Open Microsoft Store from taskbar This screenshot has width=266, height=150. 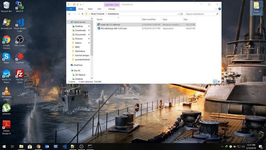30,146
